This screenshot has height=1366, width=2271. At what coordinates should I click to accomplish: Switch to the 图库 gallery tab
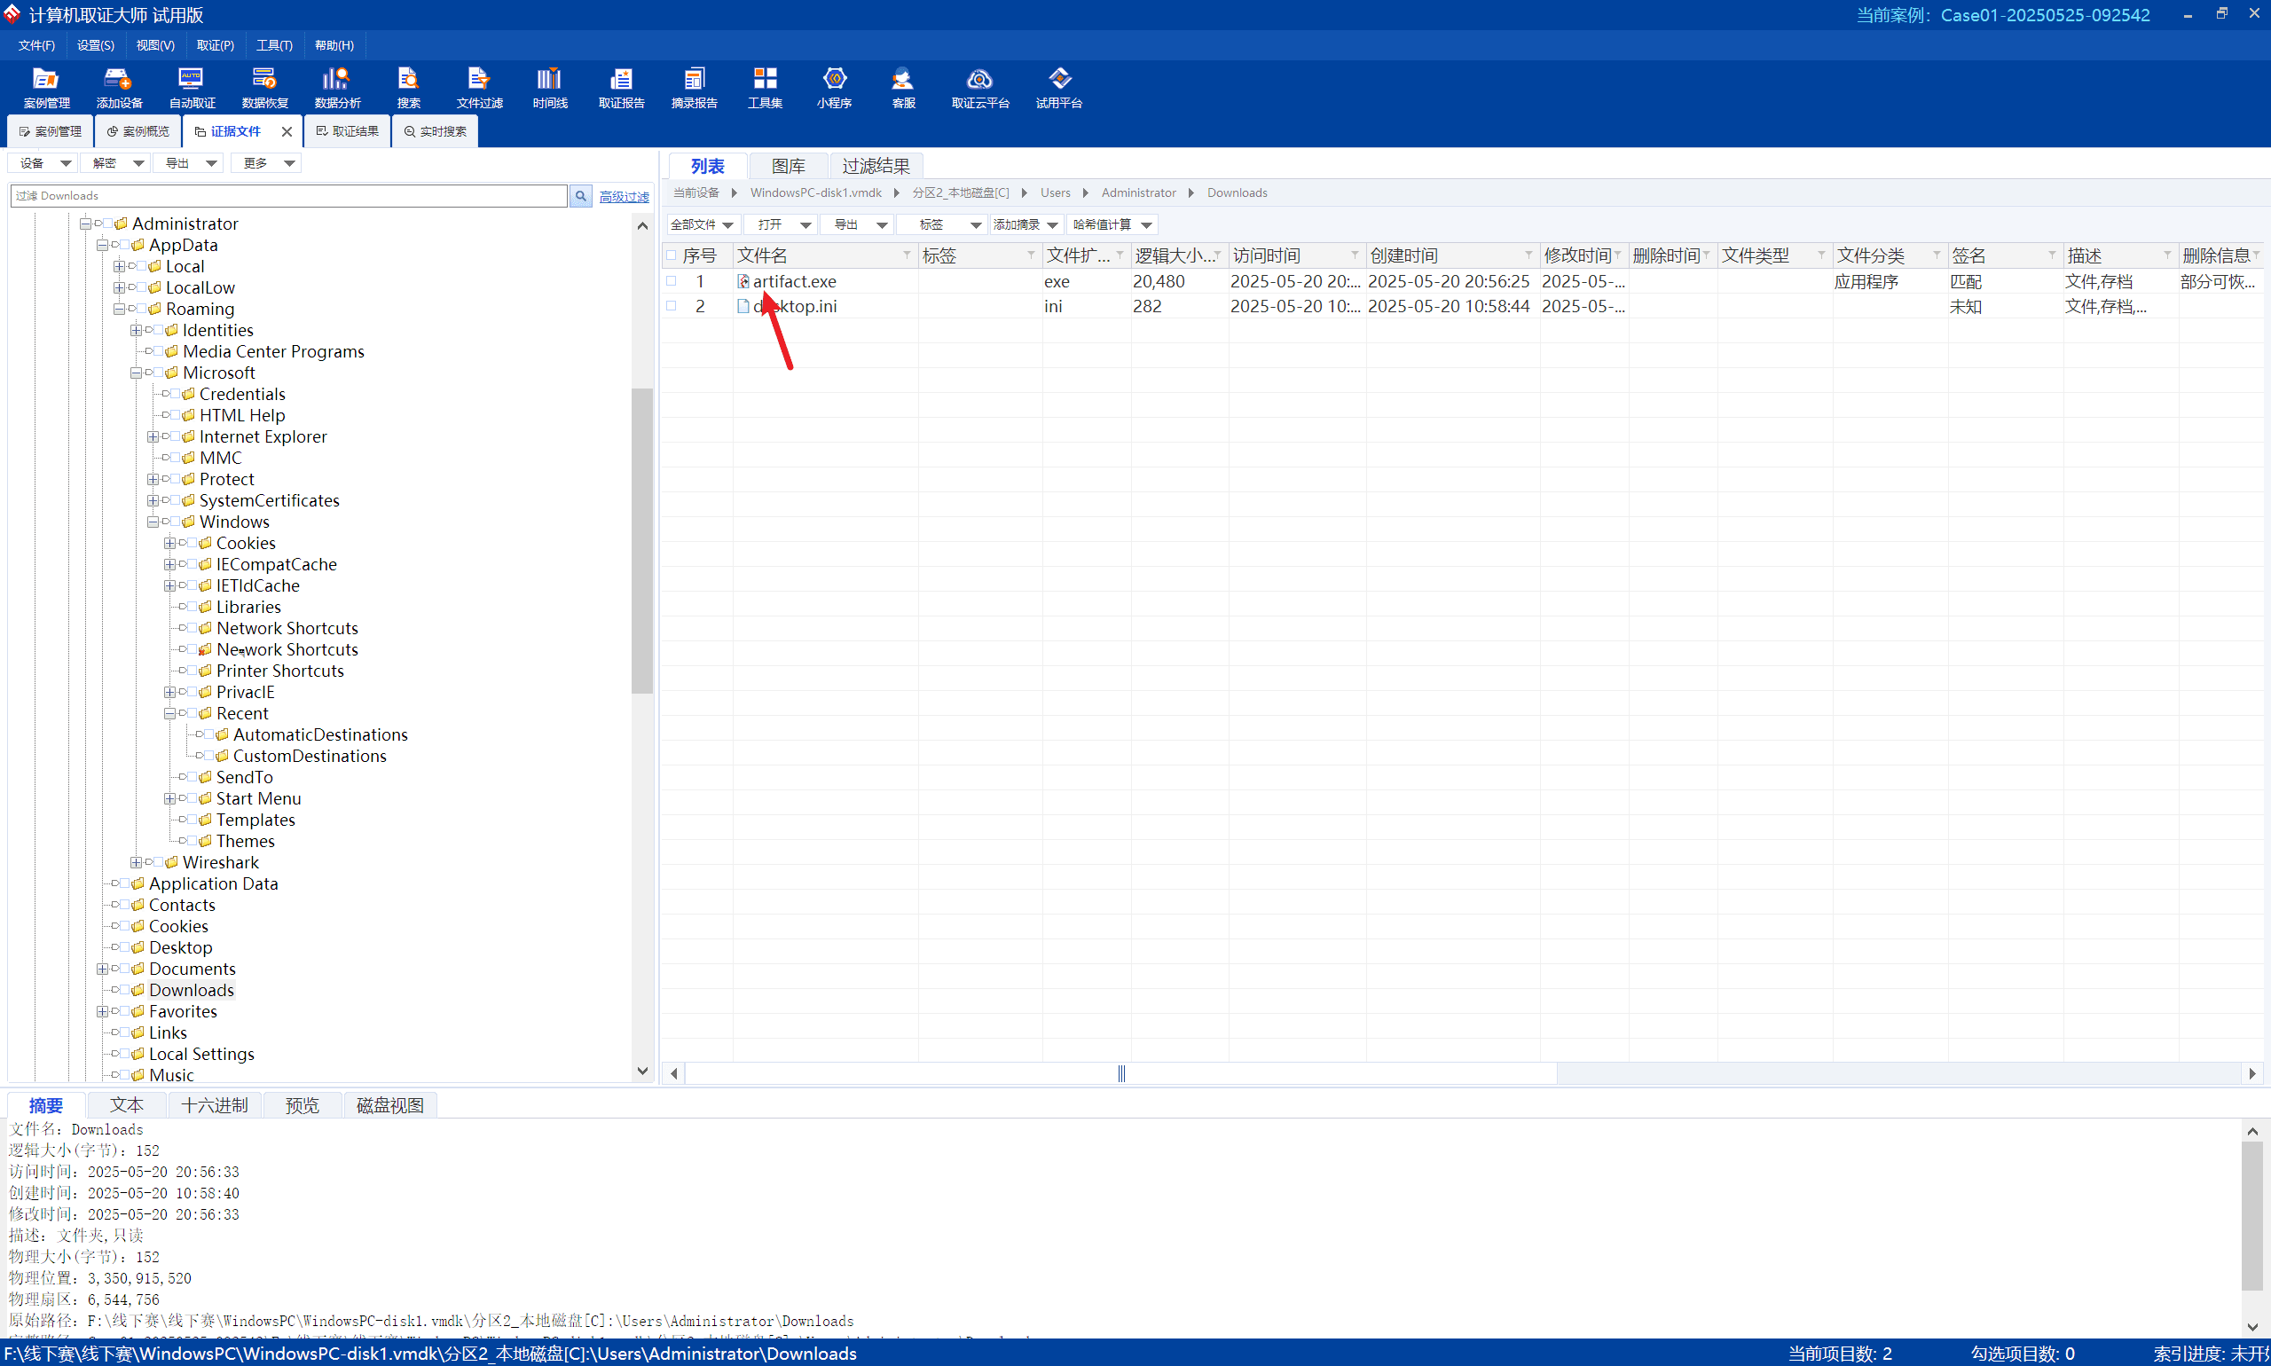point(788,166)
